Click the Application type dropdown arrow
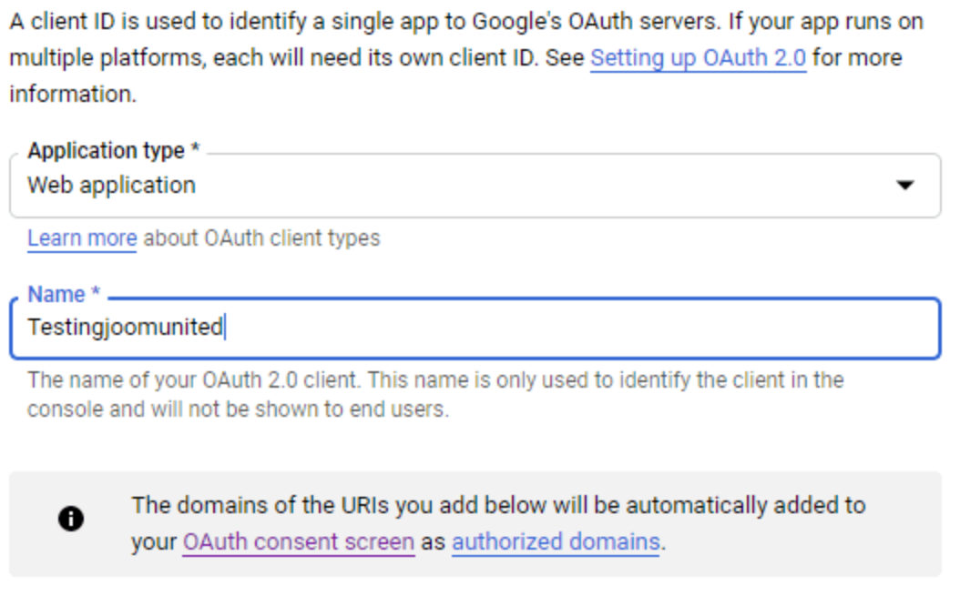The height and width of the screenshot is (606, 960). pyautogui.click(x=904, y=186)
